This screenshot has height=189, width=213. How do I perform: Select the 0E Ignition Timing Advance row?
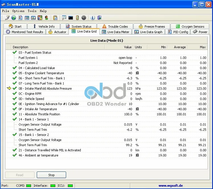point(107,104)
